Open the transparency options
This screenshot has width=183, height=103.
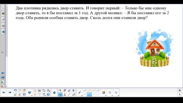tap(116, 92)
